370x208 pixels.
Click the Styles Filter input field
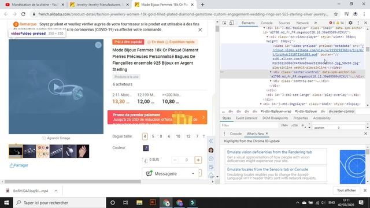(250, 125)
